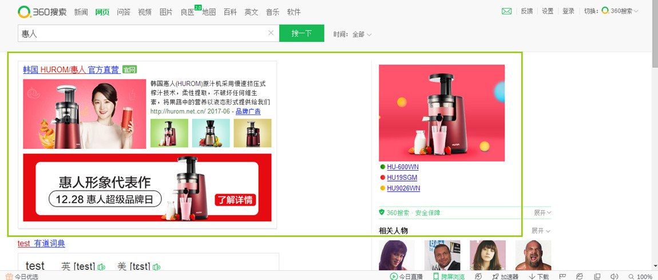Screen dimensions: 658x280
Task: Open the HU19SGM product link
Action: 402,178
